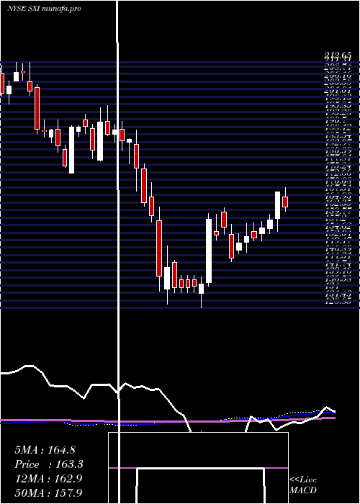Click the 12MA : 162.9 value
360x504 pixels.
click(x=48, y=479)
